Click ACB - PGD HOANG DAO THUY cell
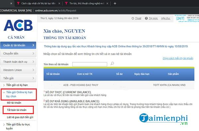Viewport: 199px width, 131px height. 81,85
